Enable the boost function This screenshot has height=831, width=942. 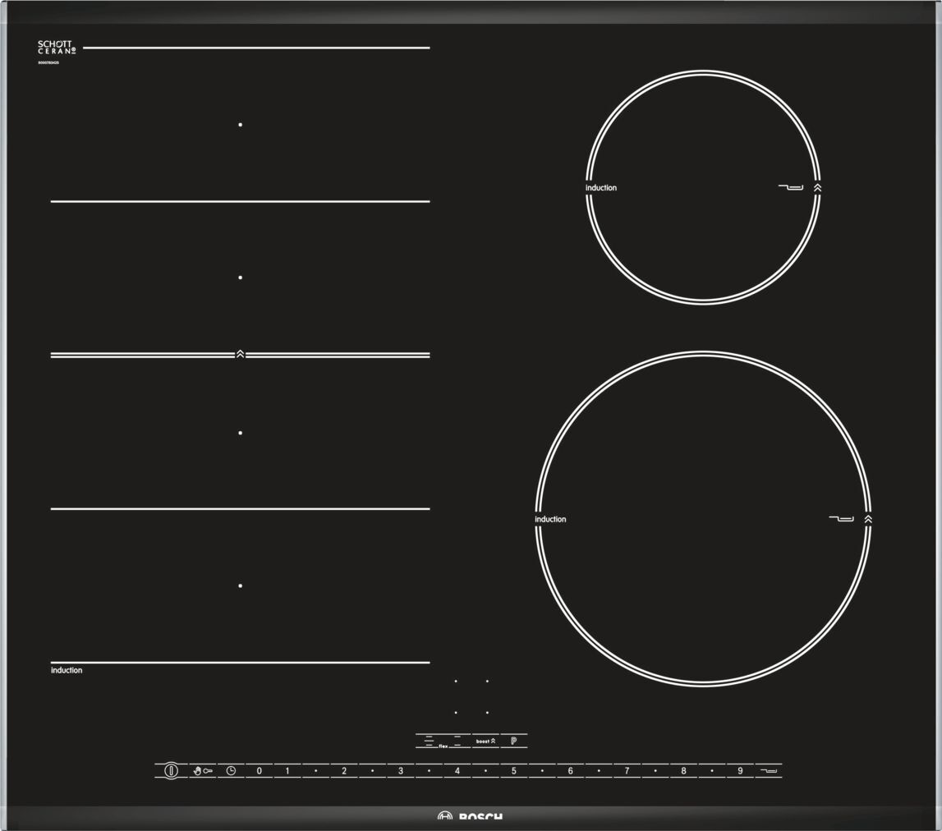click(485, 741)
